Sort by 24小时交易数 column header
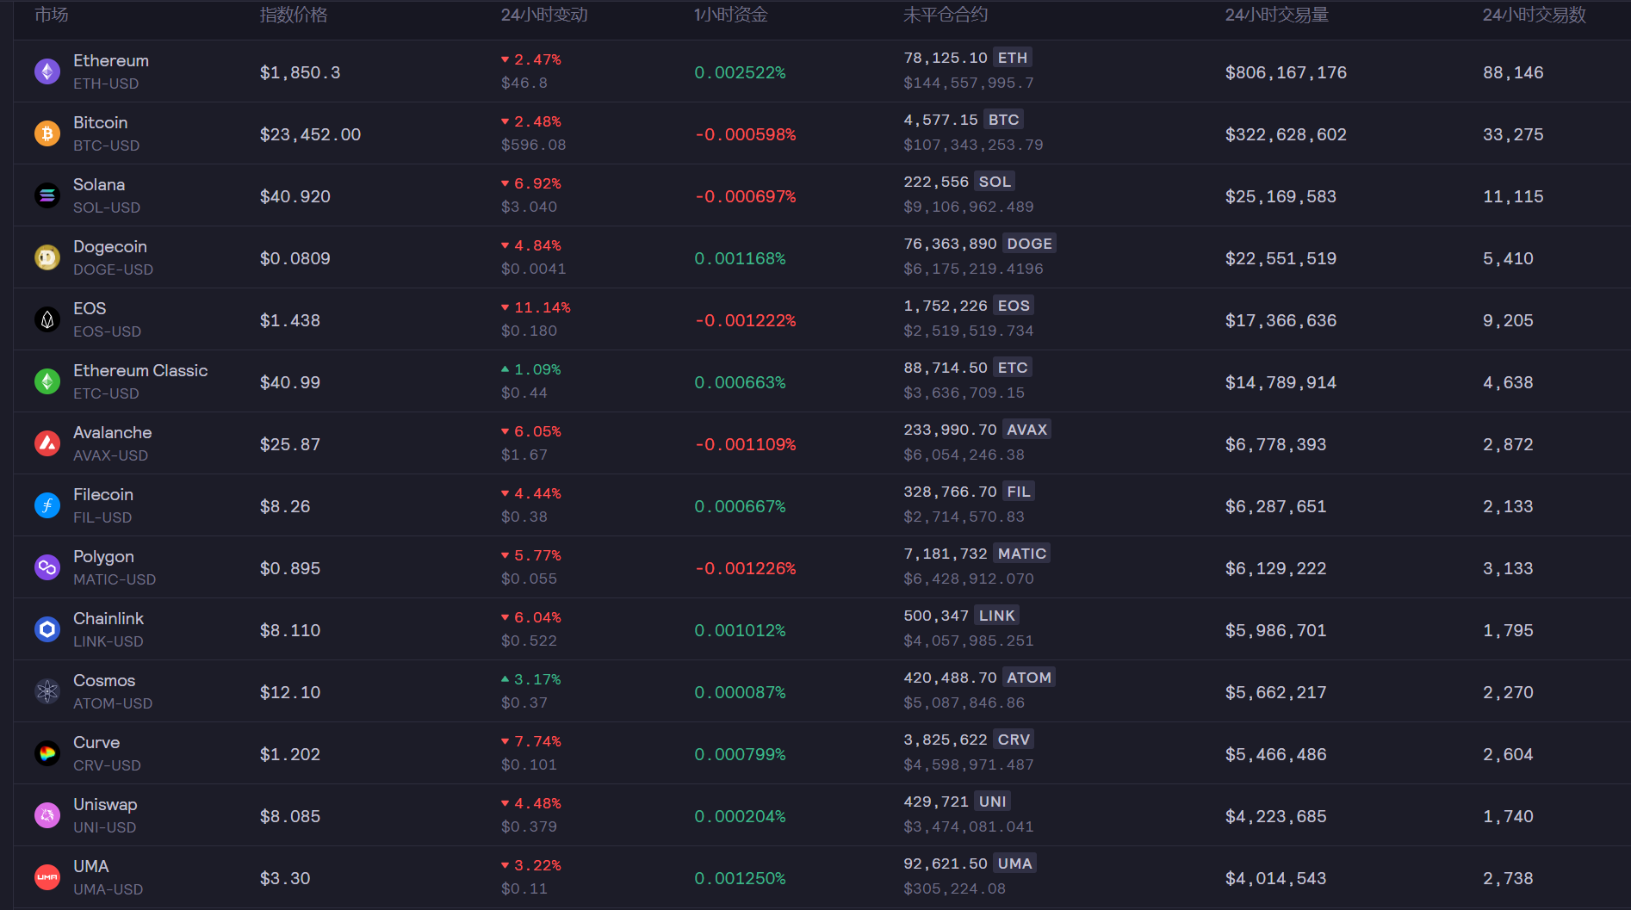This screenshot has width=1631, height=910. pyautogui.click(x=1535, y=15)
